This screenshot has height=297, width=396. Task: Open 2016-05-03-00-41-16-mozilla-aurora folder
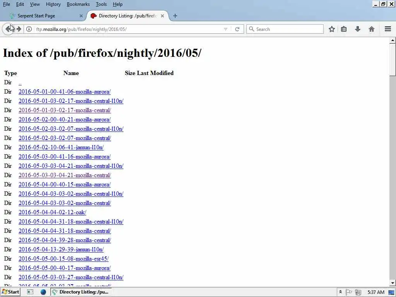[65, 157]
